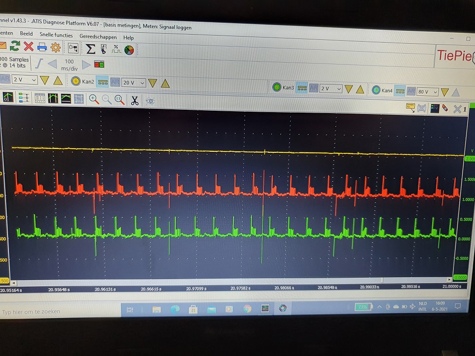Image resolution: width=475 pixels, height=356 pixels.
Task: Click the green -1.0000 axis marker
Action: 460,277
